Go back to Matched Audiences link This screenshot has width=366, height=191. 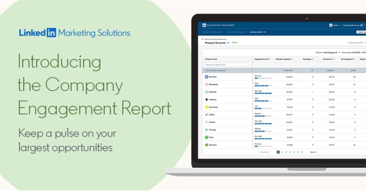(x=215, y=39)
